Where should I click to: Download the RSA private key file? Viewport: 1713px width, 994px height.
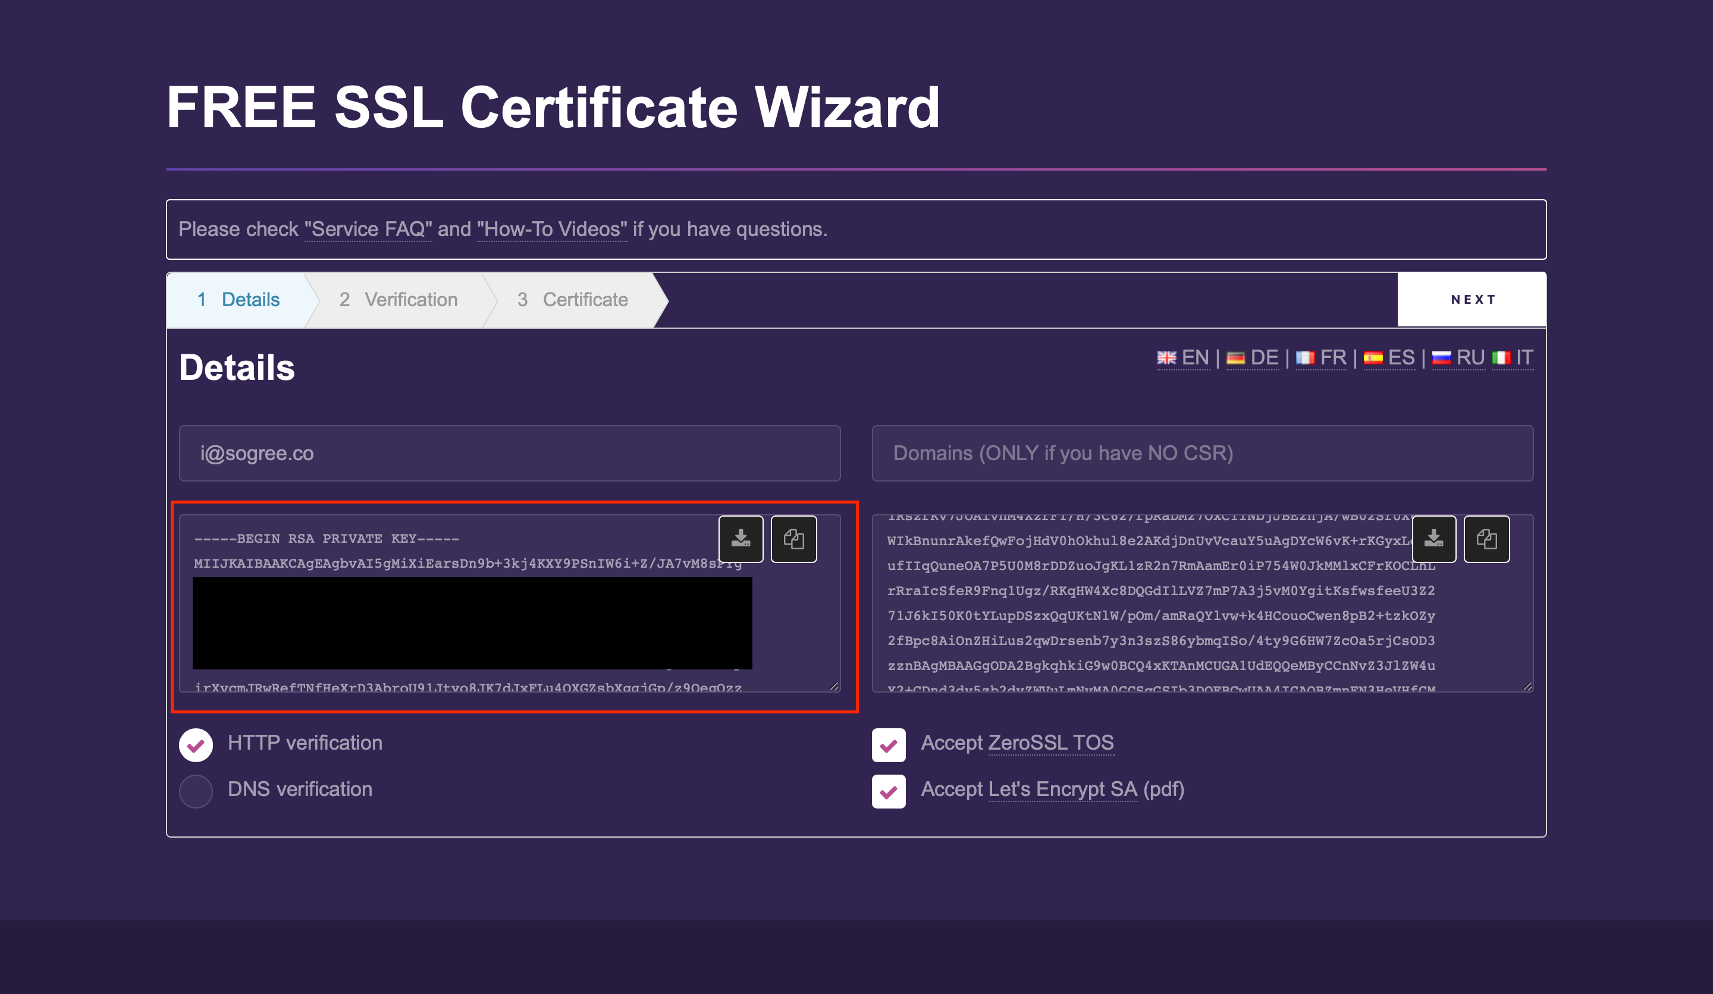point(741,539)
